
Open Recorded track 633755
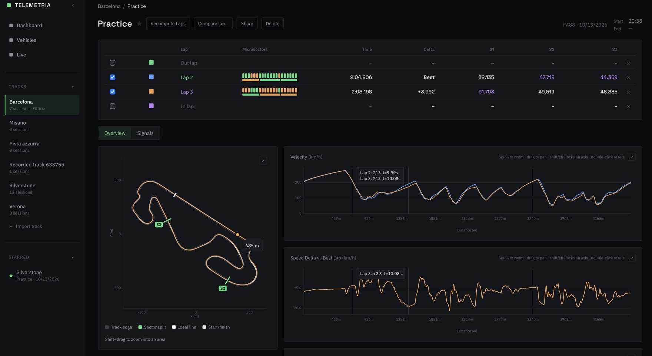[42, 168]
